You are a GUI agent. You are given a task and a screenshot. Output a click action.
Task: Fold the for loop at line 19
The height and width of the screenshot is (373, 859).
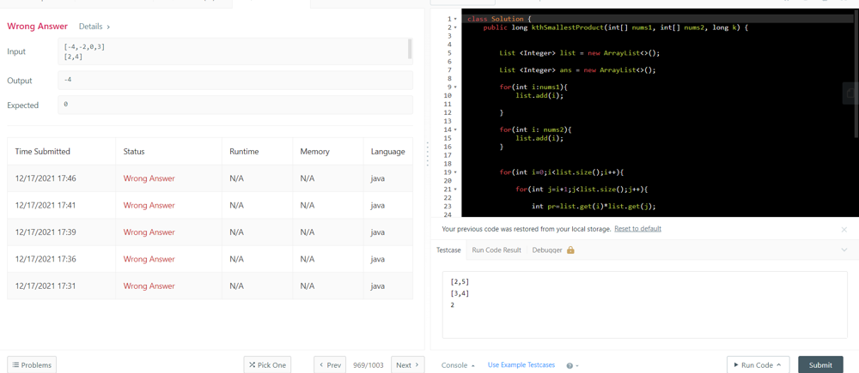point(455,172)
